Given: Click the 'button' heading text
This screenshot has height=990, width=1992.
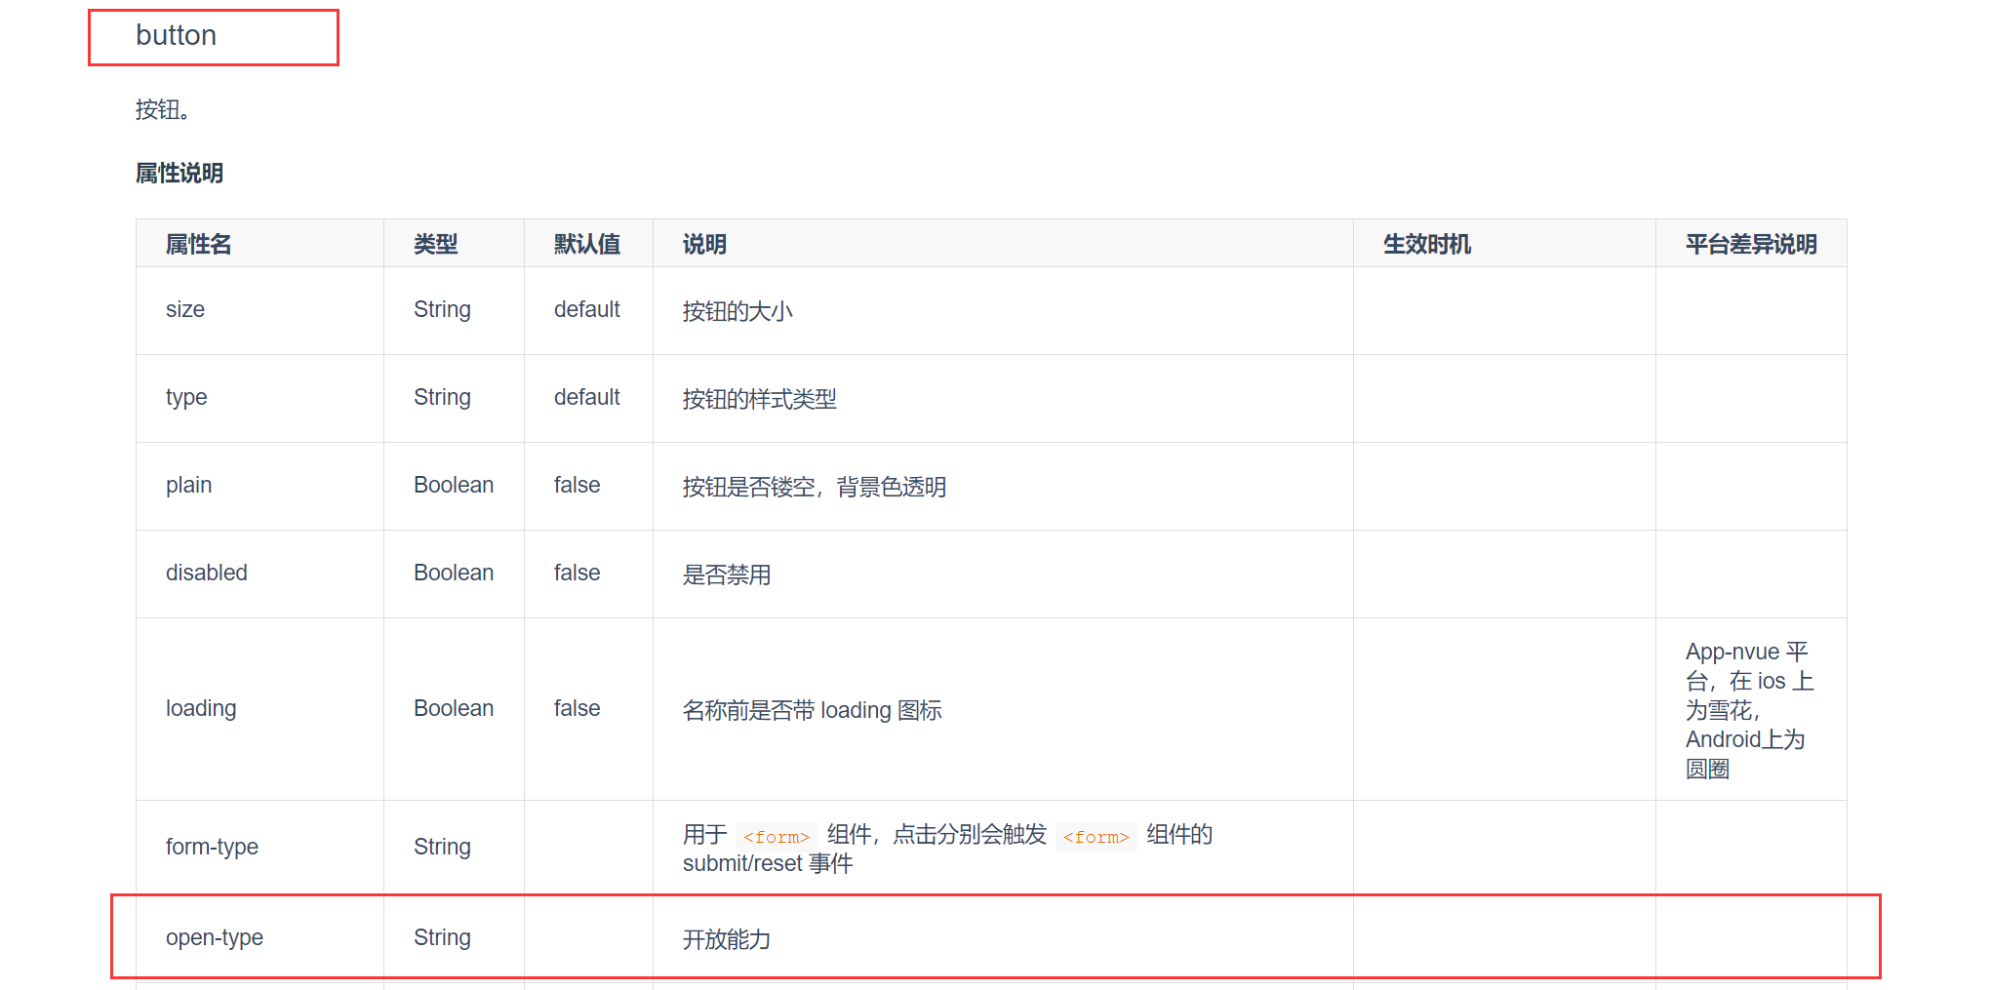Looking at the screenshot, I should tap(176, 36).
